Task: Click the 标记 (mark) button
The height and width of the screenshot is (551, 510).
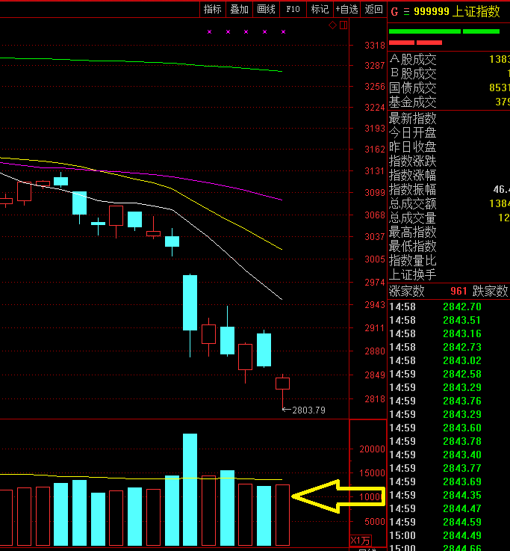Action: coord(320,9)
